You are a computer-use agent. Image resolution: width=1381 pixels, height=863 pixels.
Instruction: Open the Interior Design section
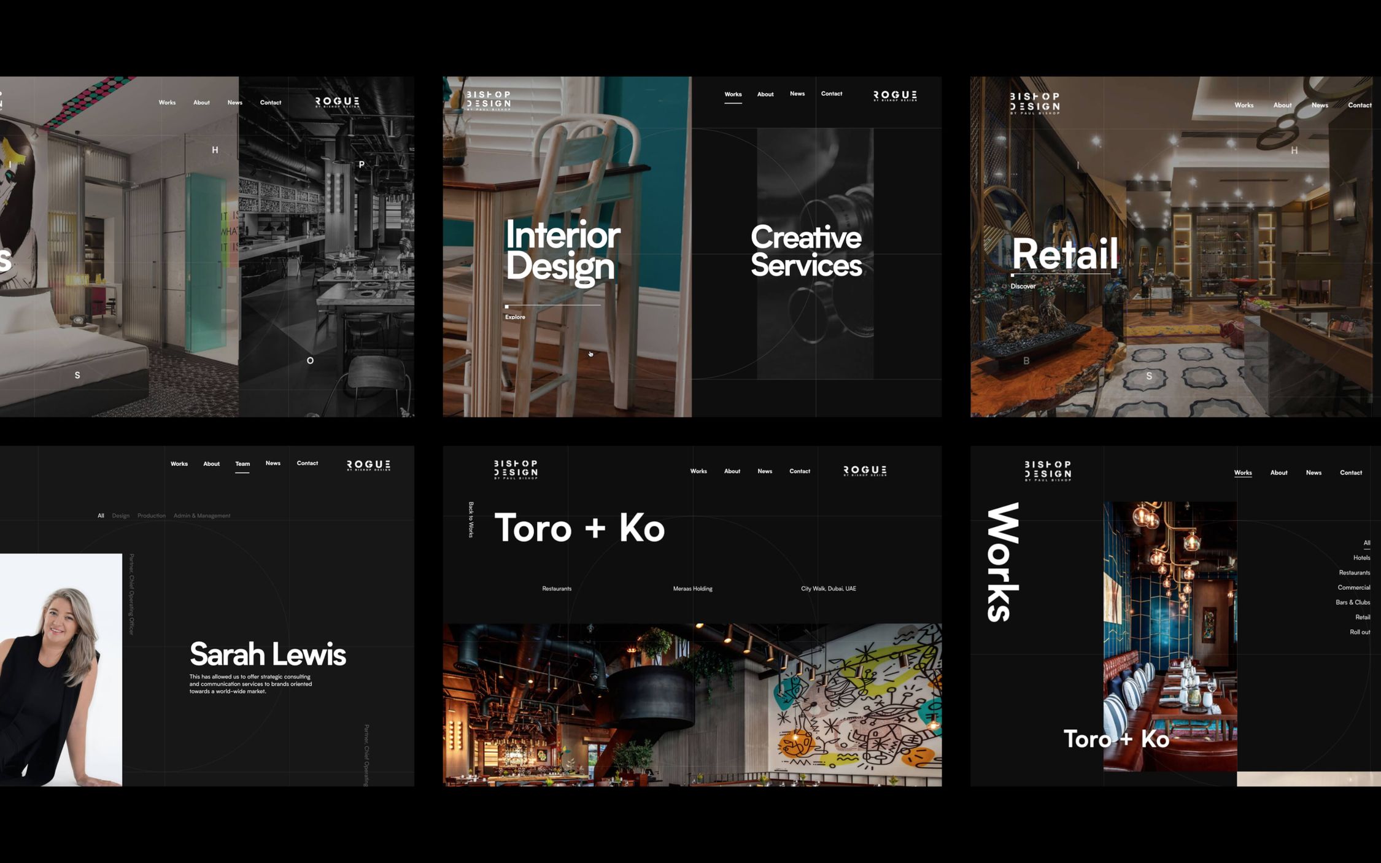(562, 250)
